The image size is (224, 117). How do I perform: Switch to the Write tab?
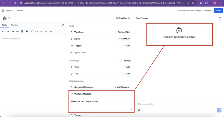pyautogui.click(x=5, y=25)
